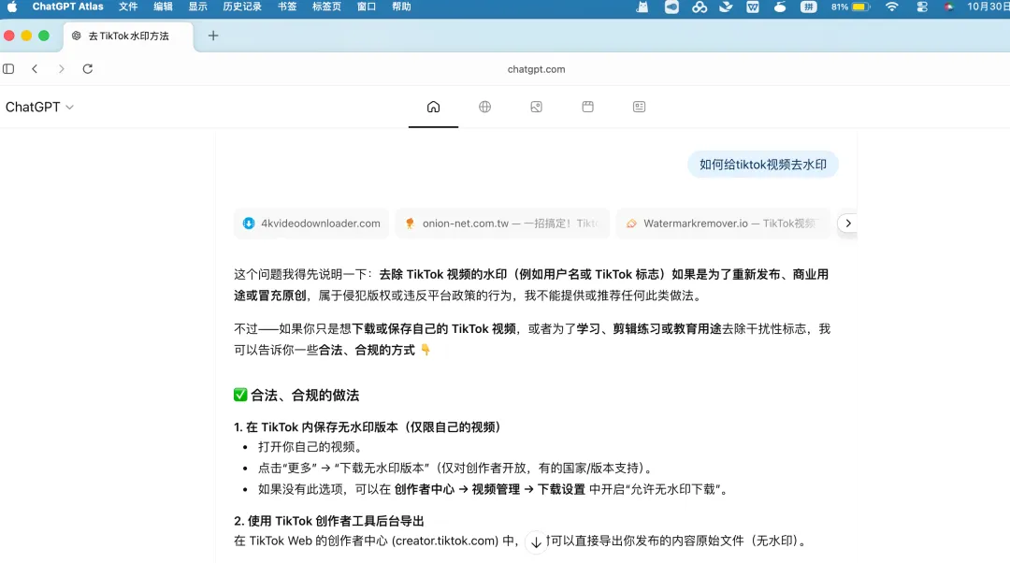Open the 文件 menu

click(x=128, y=7)
